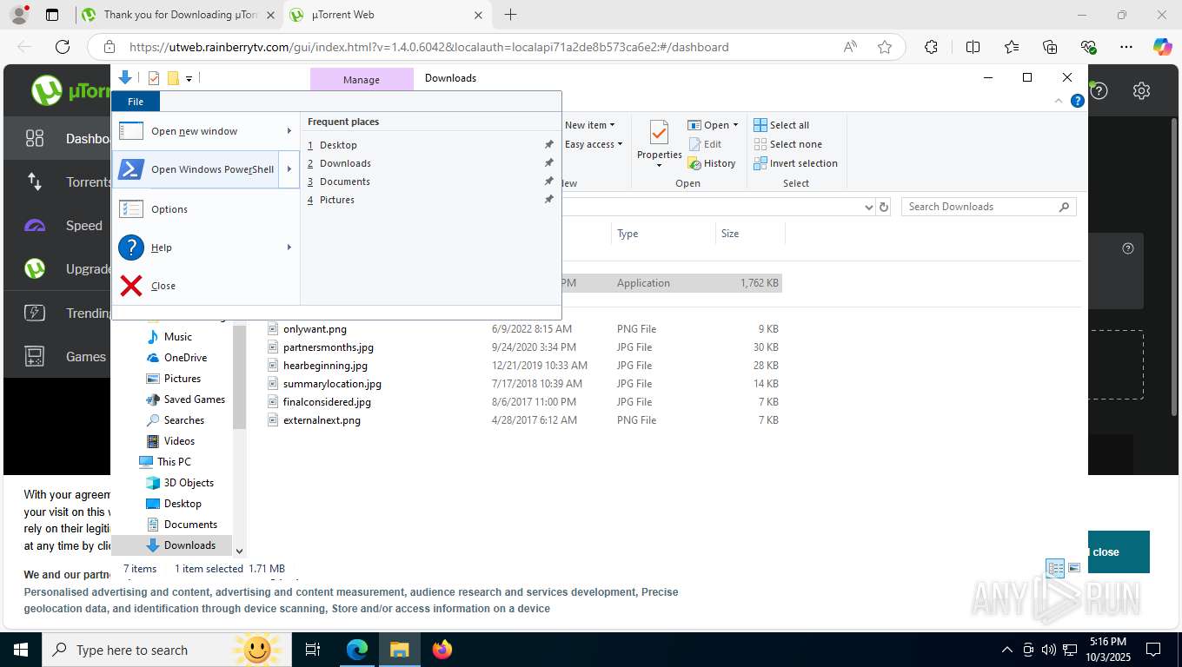Open the Easy access dropdown
The height and width of the screenshot is (667, 1182).
(593, 144)
